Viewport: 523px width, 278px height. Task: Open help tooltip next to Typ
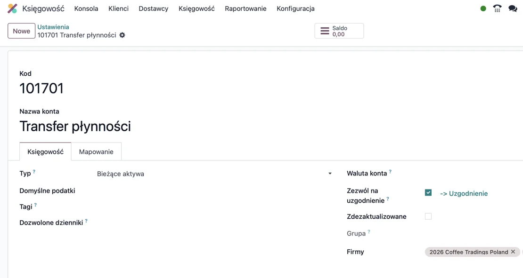point(34,172)
